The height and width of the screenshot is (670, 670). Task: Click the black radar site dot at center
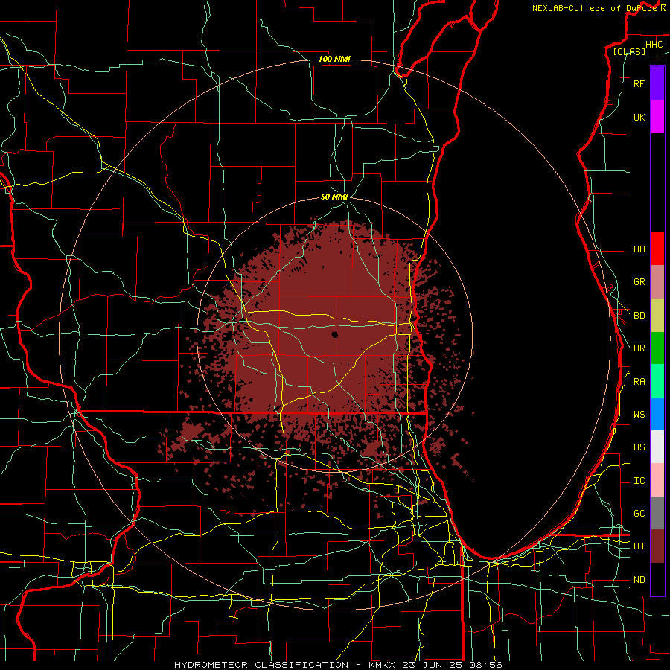334,334
